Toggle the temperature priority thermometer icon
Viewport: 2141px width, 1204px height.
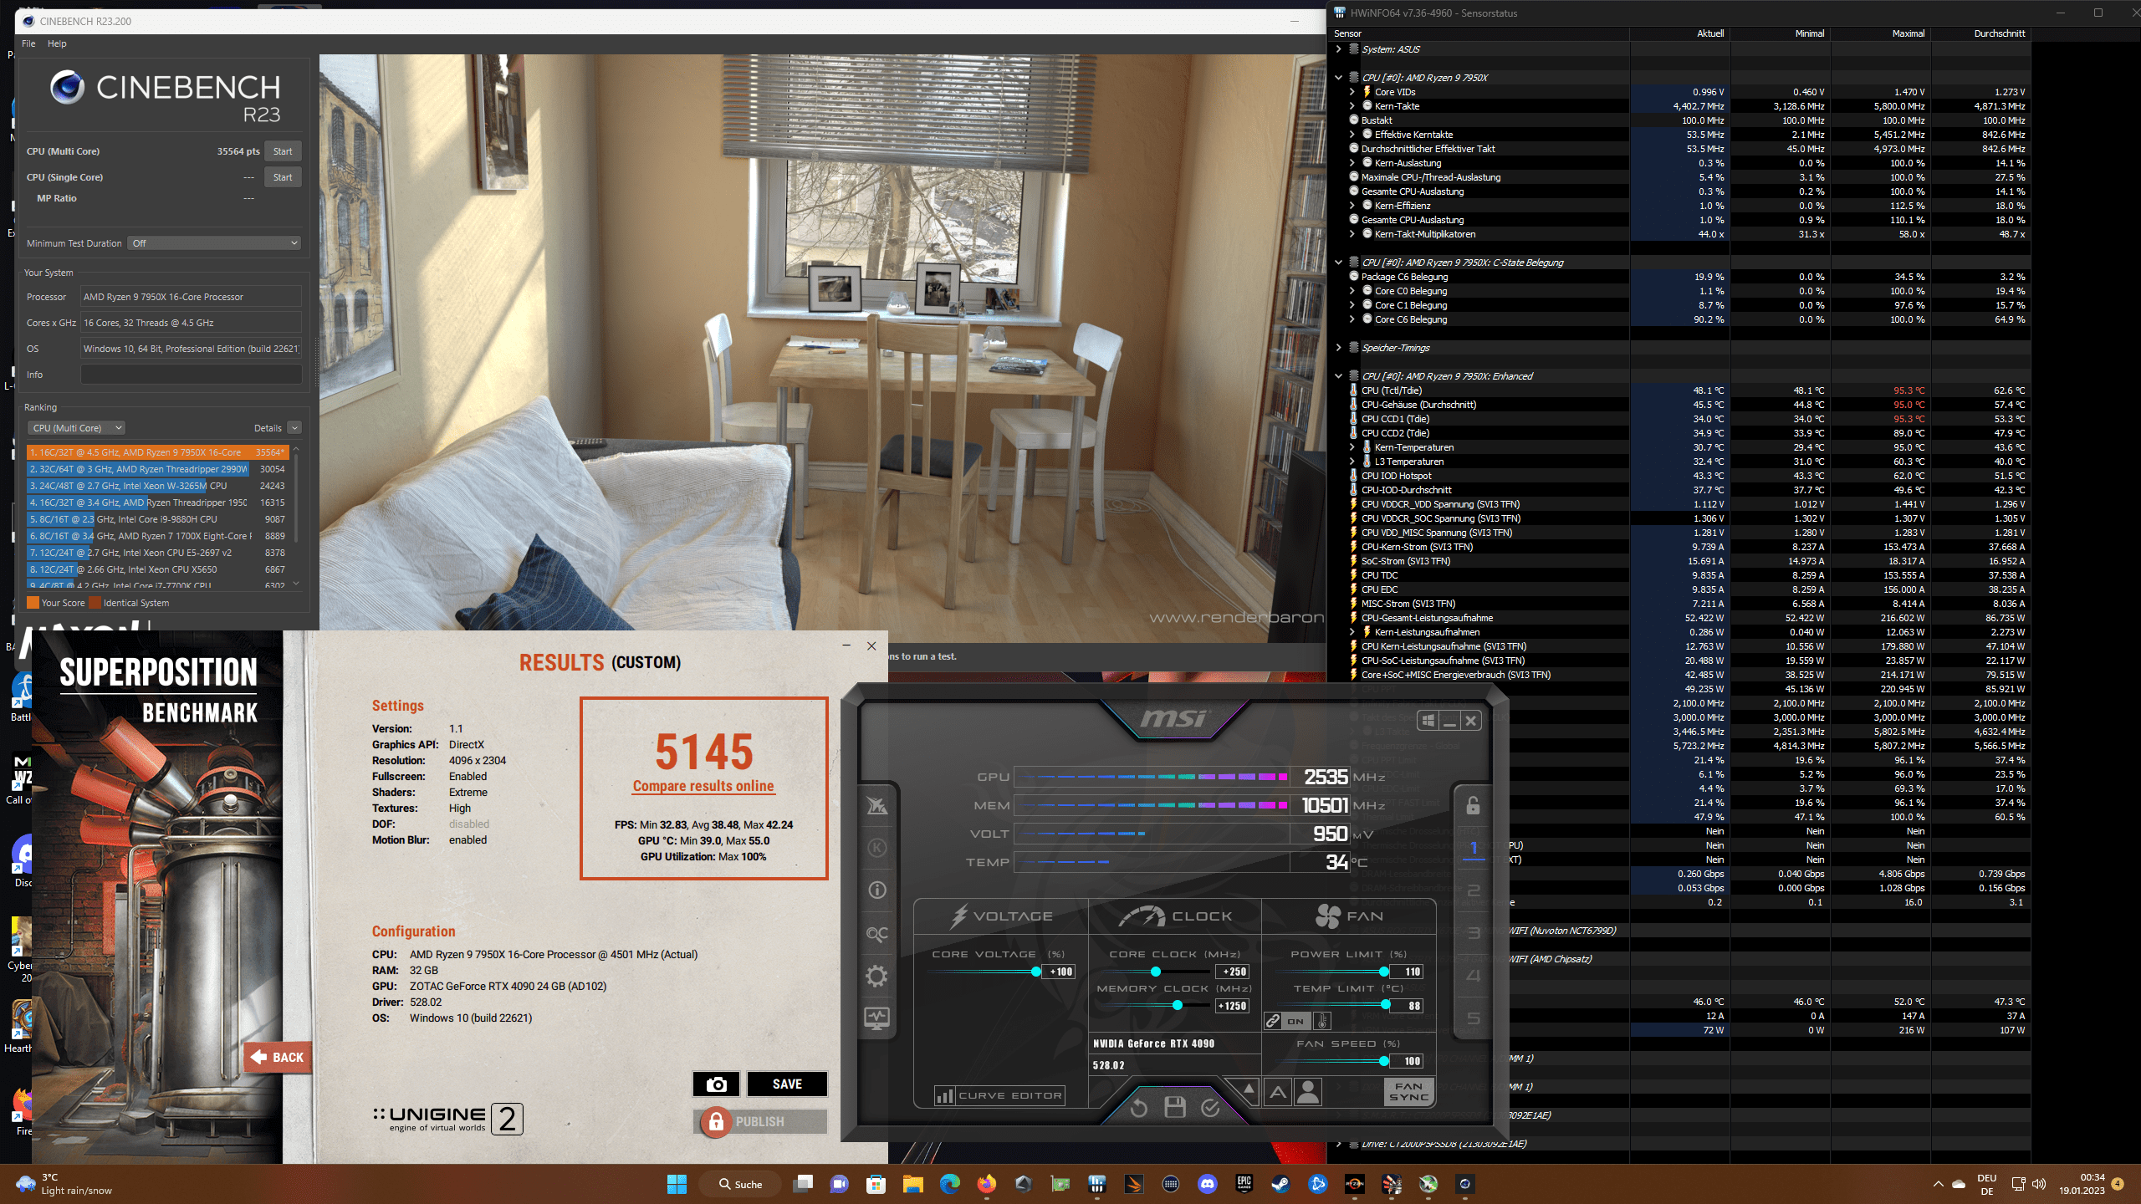1322,1021
